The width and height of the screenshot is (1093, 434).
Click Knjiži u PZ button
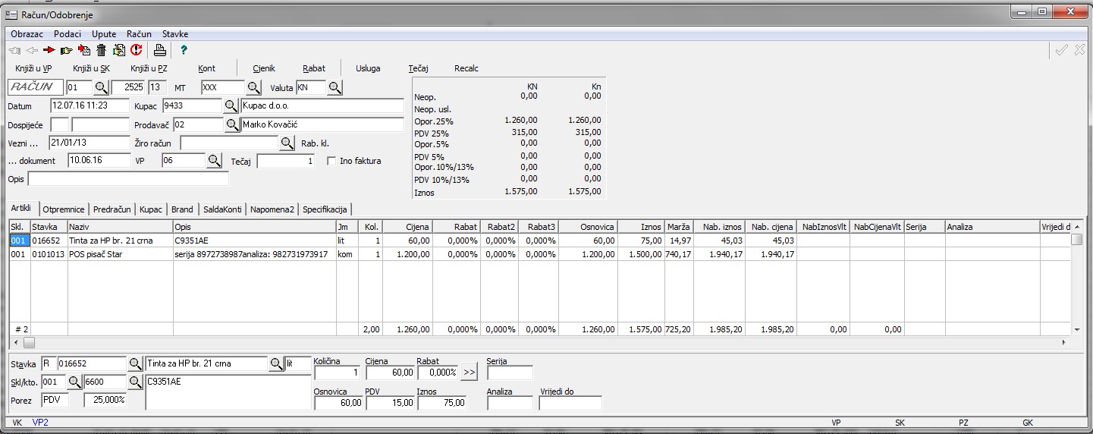coord(149,68)
